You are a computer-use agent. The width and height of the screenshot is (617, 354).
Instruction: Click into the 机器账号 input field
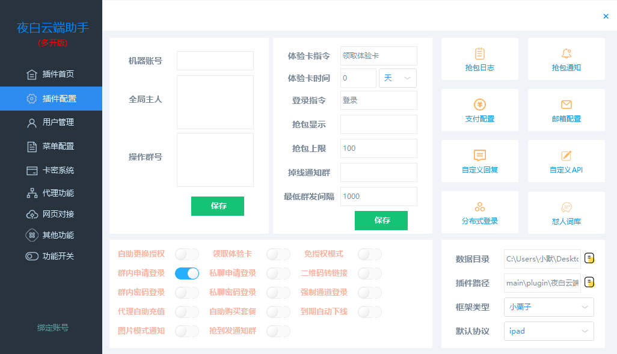click(x=215, y=61)
